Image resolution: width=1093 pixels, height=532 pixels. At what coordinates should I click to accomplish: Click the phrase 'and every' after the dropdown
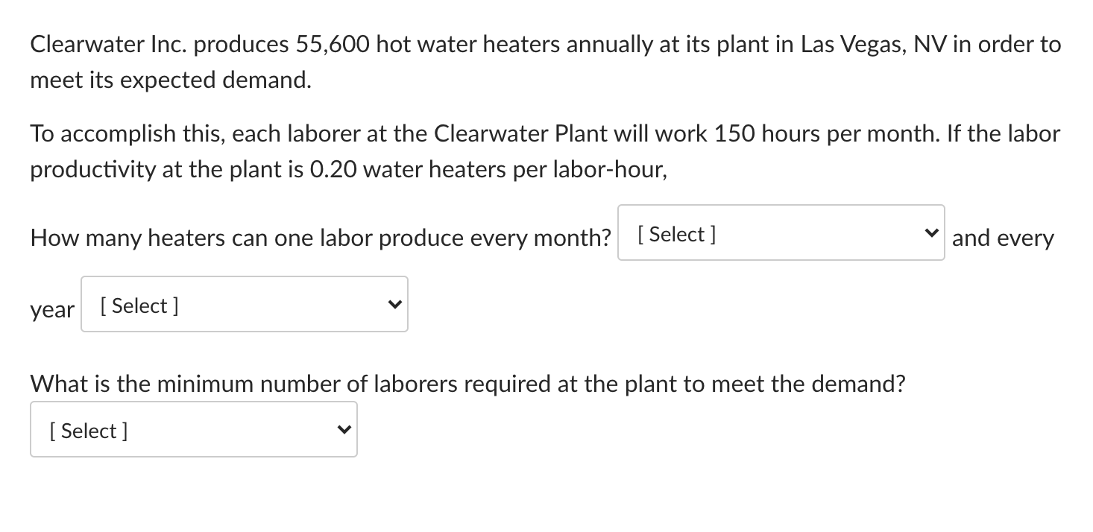tap(1003, 238)
